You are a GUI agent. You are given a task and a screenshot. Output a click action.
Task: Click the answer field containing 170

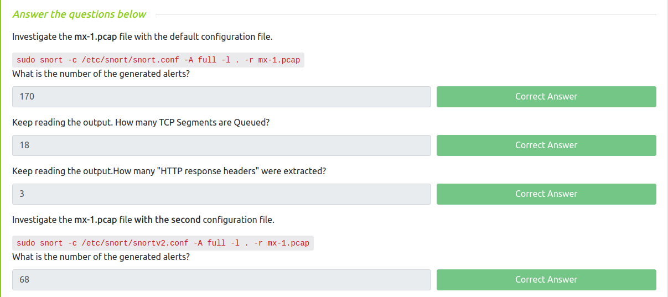point(221,97)
